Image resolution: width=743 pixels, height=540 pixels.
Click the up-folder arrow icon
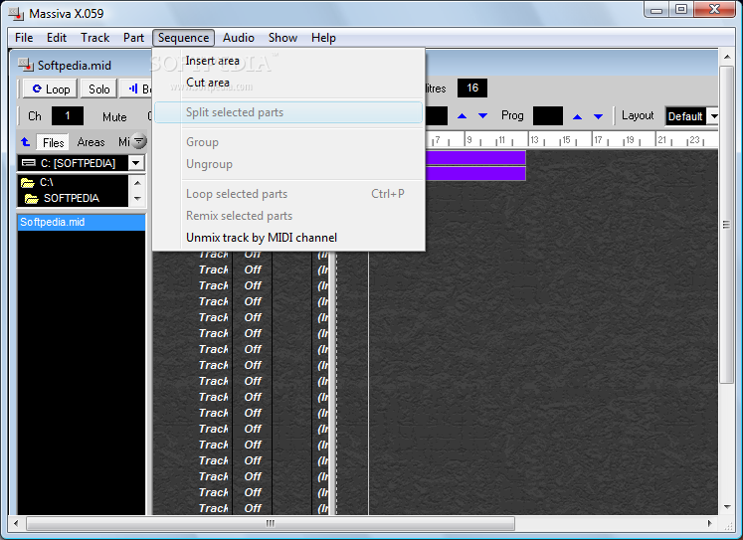point(26,141)
